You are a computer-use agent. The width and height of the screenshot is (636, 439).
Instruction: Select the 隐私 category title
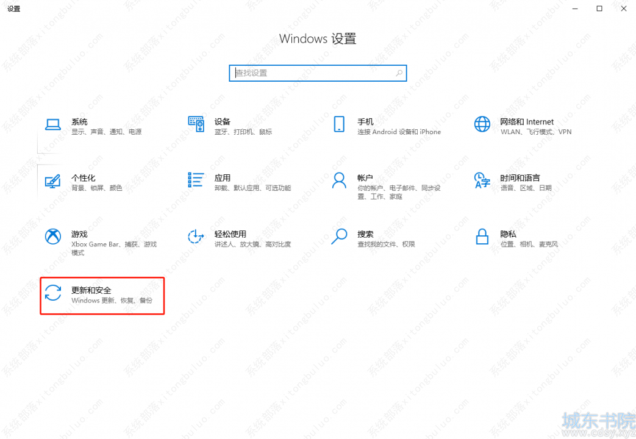click(x=508, y=234)
